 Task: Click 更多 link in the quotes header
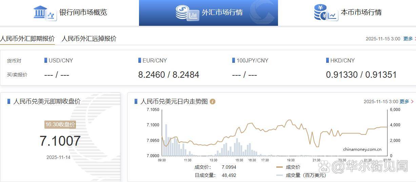point(408,39)
